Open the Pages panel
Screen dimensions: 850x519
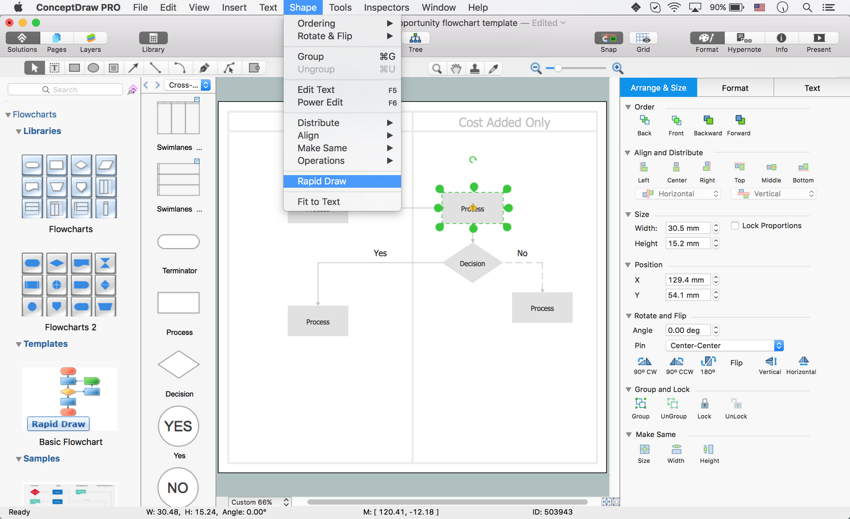click(57, 42)
